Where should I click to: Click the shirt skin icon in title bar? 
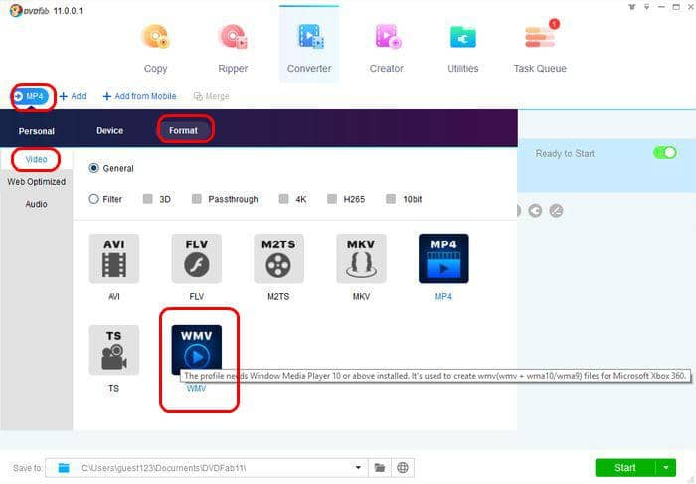click(x=632, y=7)
